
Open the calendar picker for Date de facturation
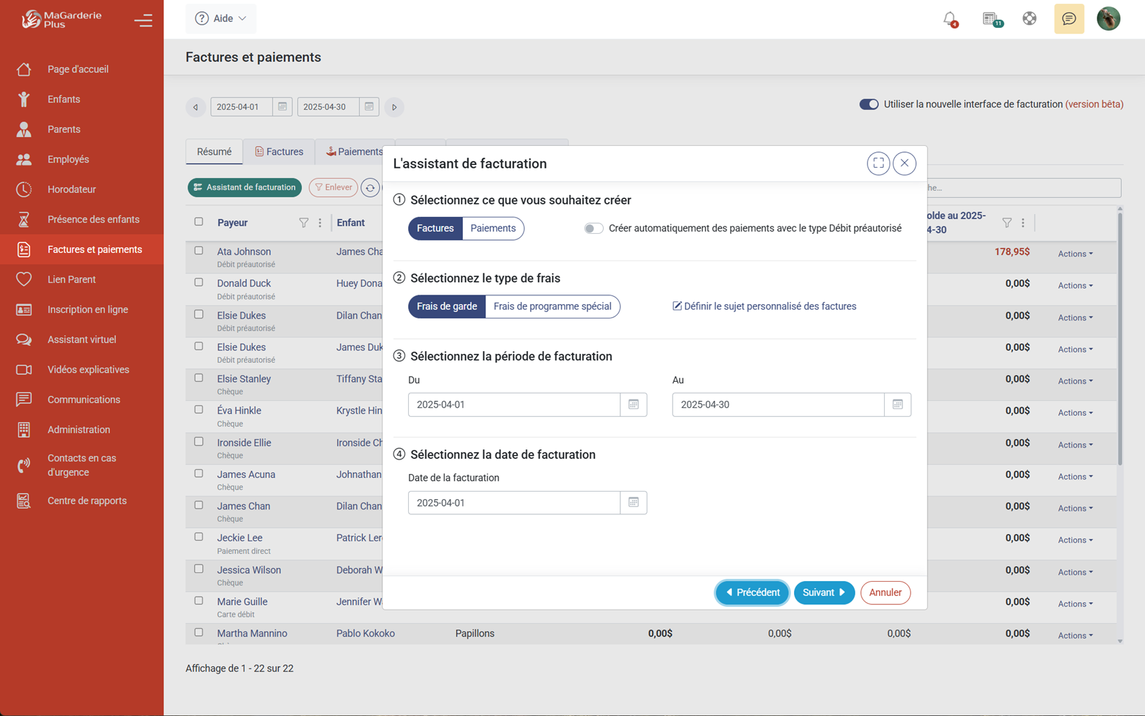coord(633,503)
